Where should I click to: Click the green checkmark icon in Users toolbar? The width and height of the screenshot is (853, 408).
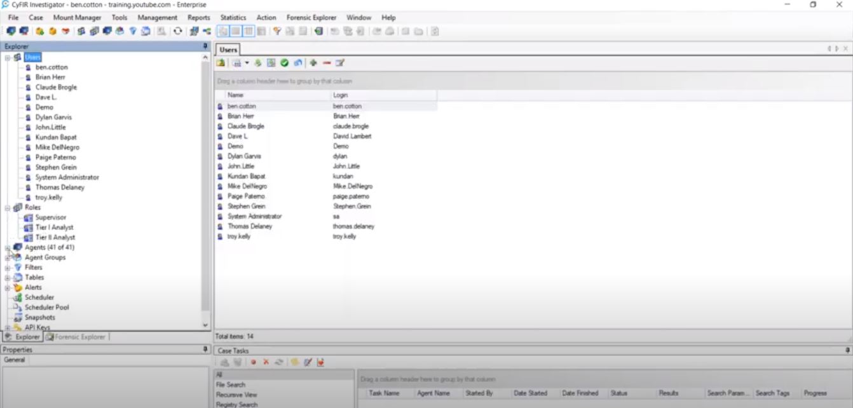pos(285,63)
